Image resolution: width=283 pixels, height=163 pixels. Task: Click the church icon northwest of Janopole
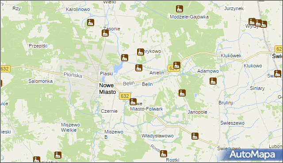tap(182, 93)
